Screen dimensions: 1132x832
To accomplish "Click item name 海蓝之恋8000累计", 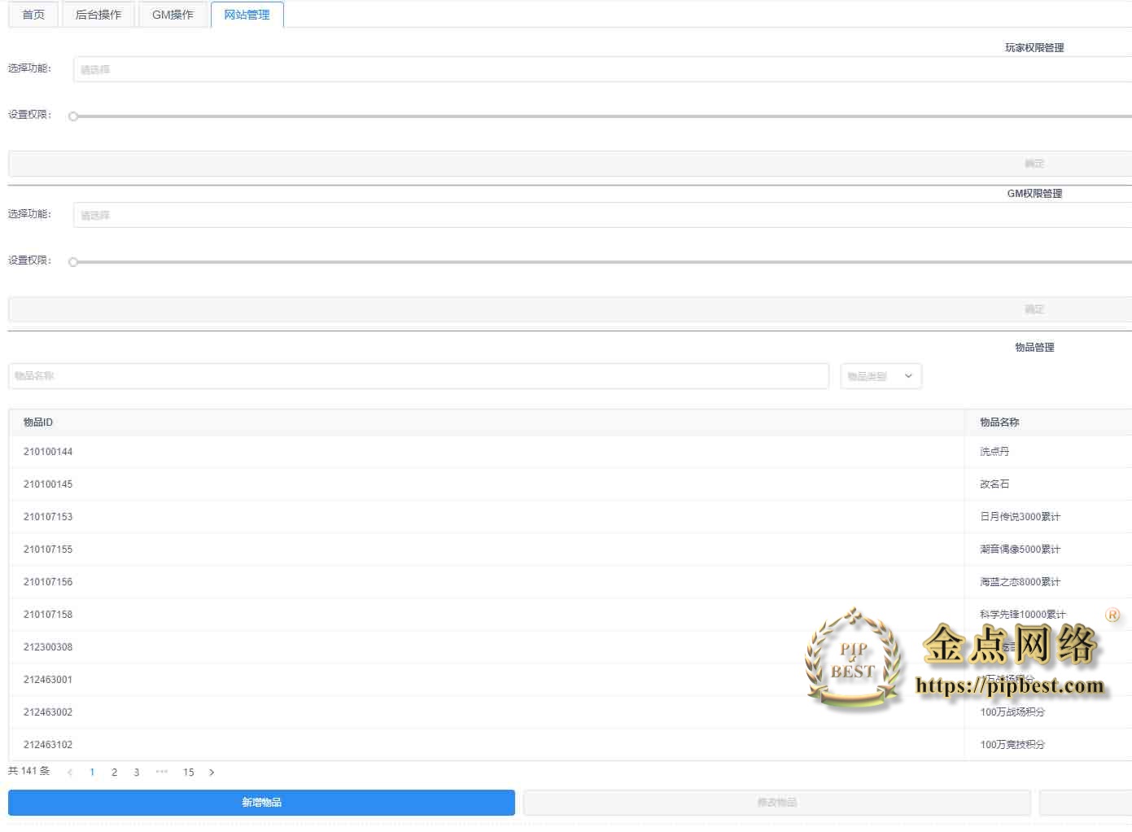I will point(1021,582).
